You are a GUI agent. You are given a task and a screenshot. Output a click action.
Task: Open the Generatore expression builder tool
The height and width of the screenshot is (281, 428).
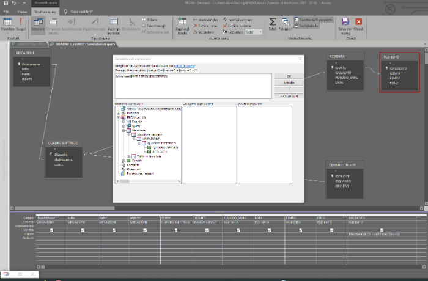pos(204,32)
